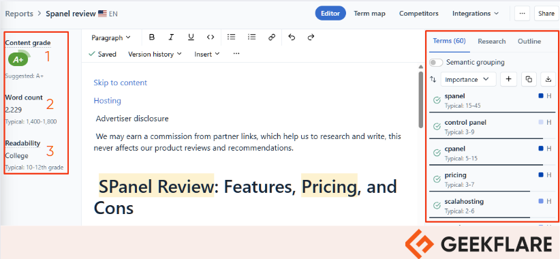Insert a bulleted list

click(x=232, y=37)
